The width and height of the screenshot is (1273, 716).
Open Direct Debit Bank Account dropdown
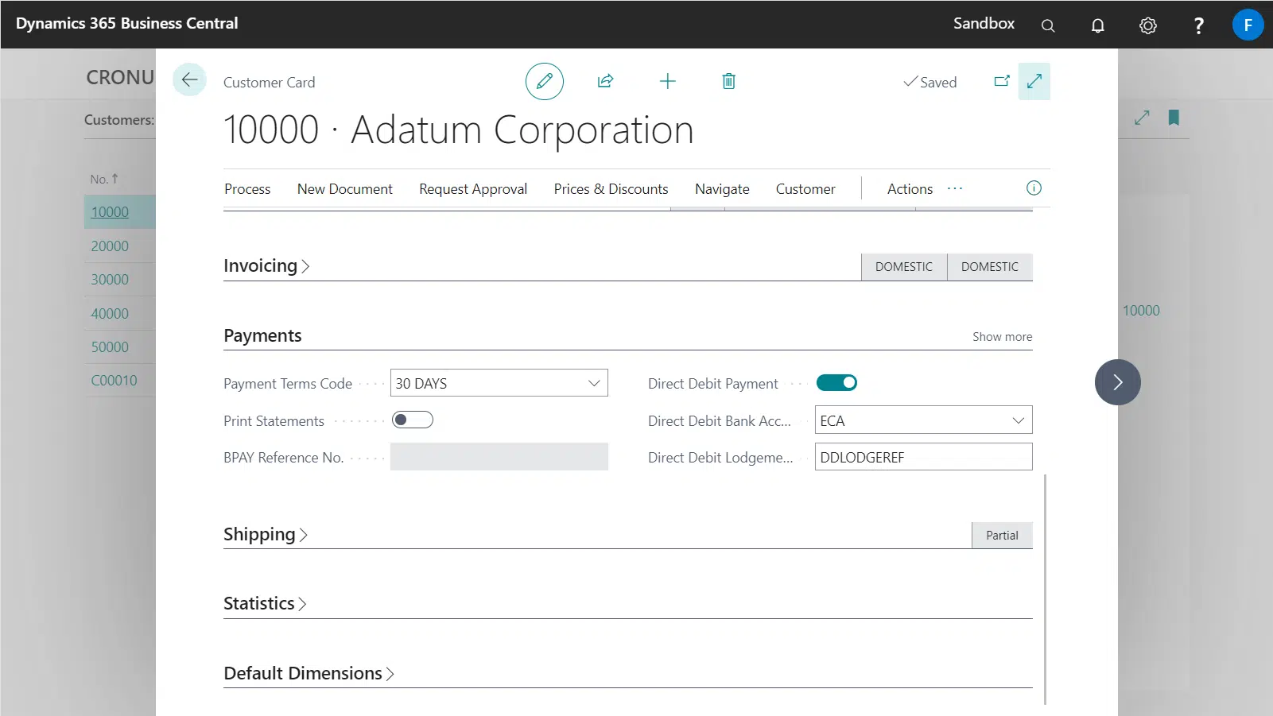(1018, 420)
